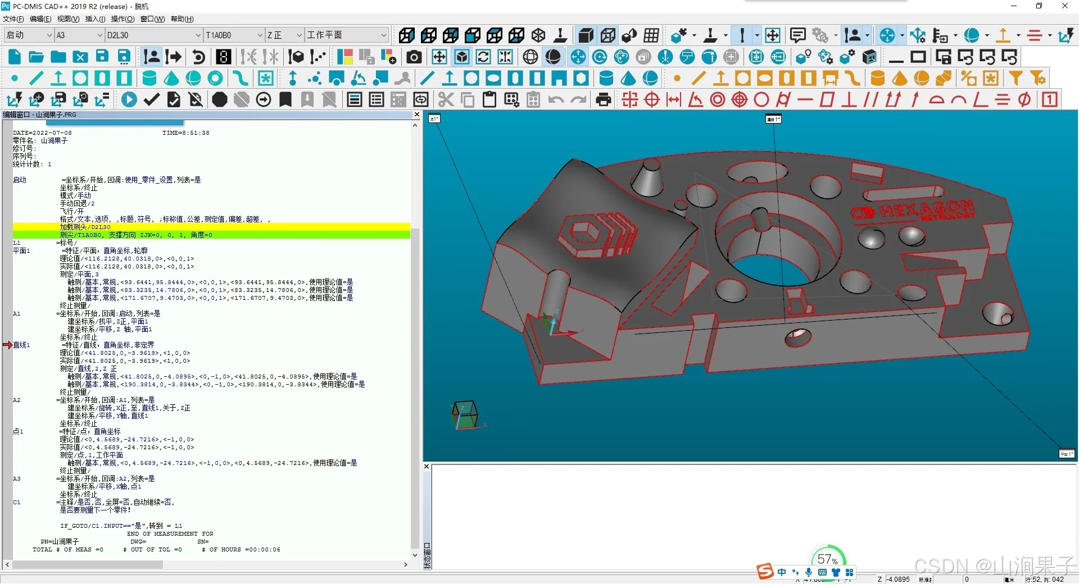The width and height of the screenshot is (1079, 584).
Task: Close the edit window panel
Action: [x=416, y=115]
